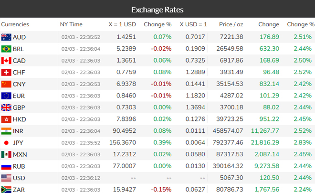Click the Canadian flag icon for CAD
Screen dimensions: 315x193
6,61
